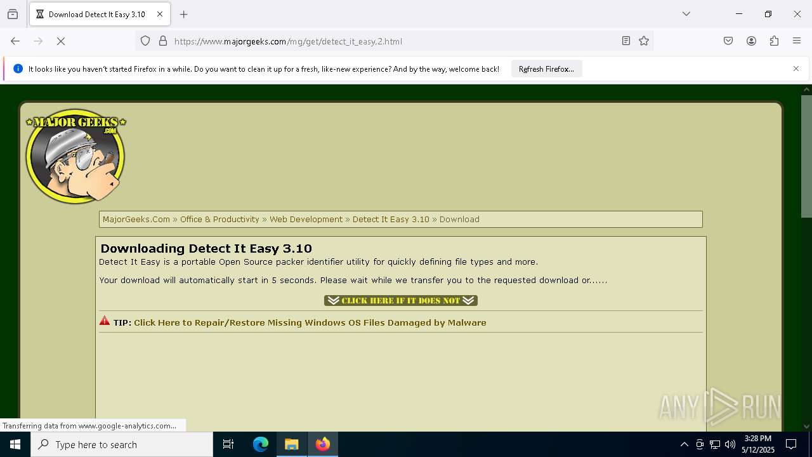The width and height of the screenshot is (812, 457).
Task: Bookmark this page with the star
Action: pos(644,41)
